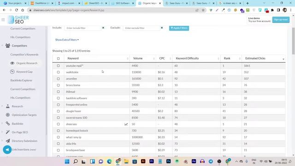295x166 pixels.
Task: Open the browser home page
Action: [23, 10]
